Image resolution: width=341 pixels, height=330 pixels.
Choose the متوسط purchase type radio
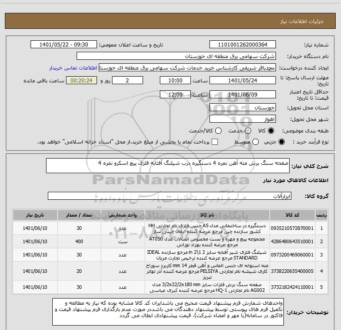(256, 142)
